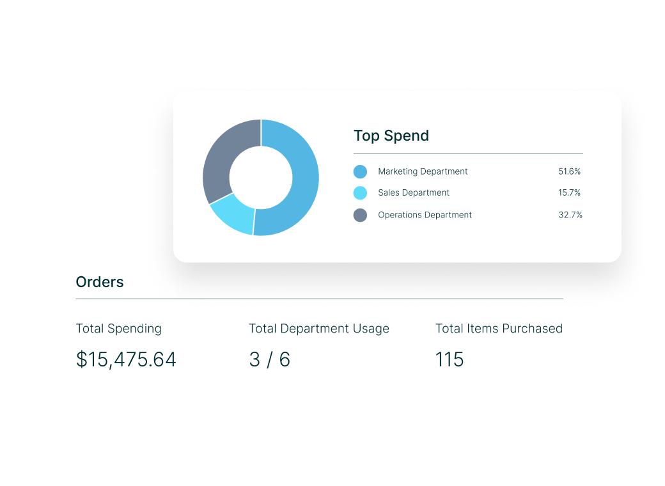Viewport: 665px width, 486px height.
Task: Select the 115 items purchased value
Action: [450, 359]
